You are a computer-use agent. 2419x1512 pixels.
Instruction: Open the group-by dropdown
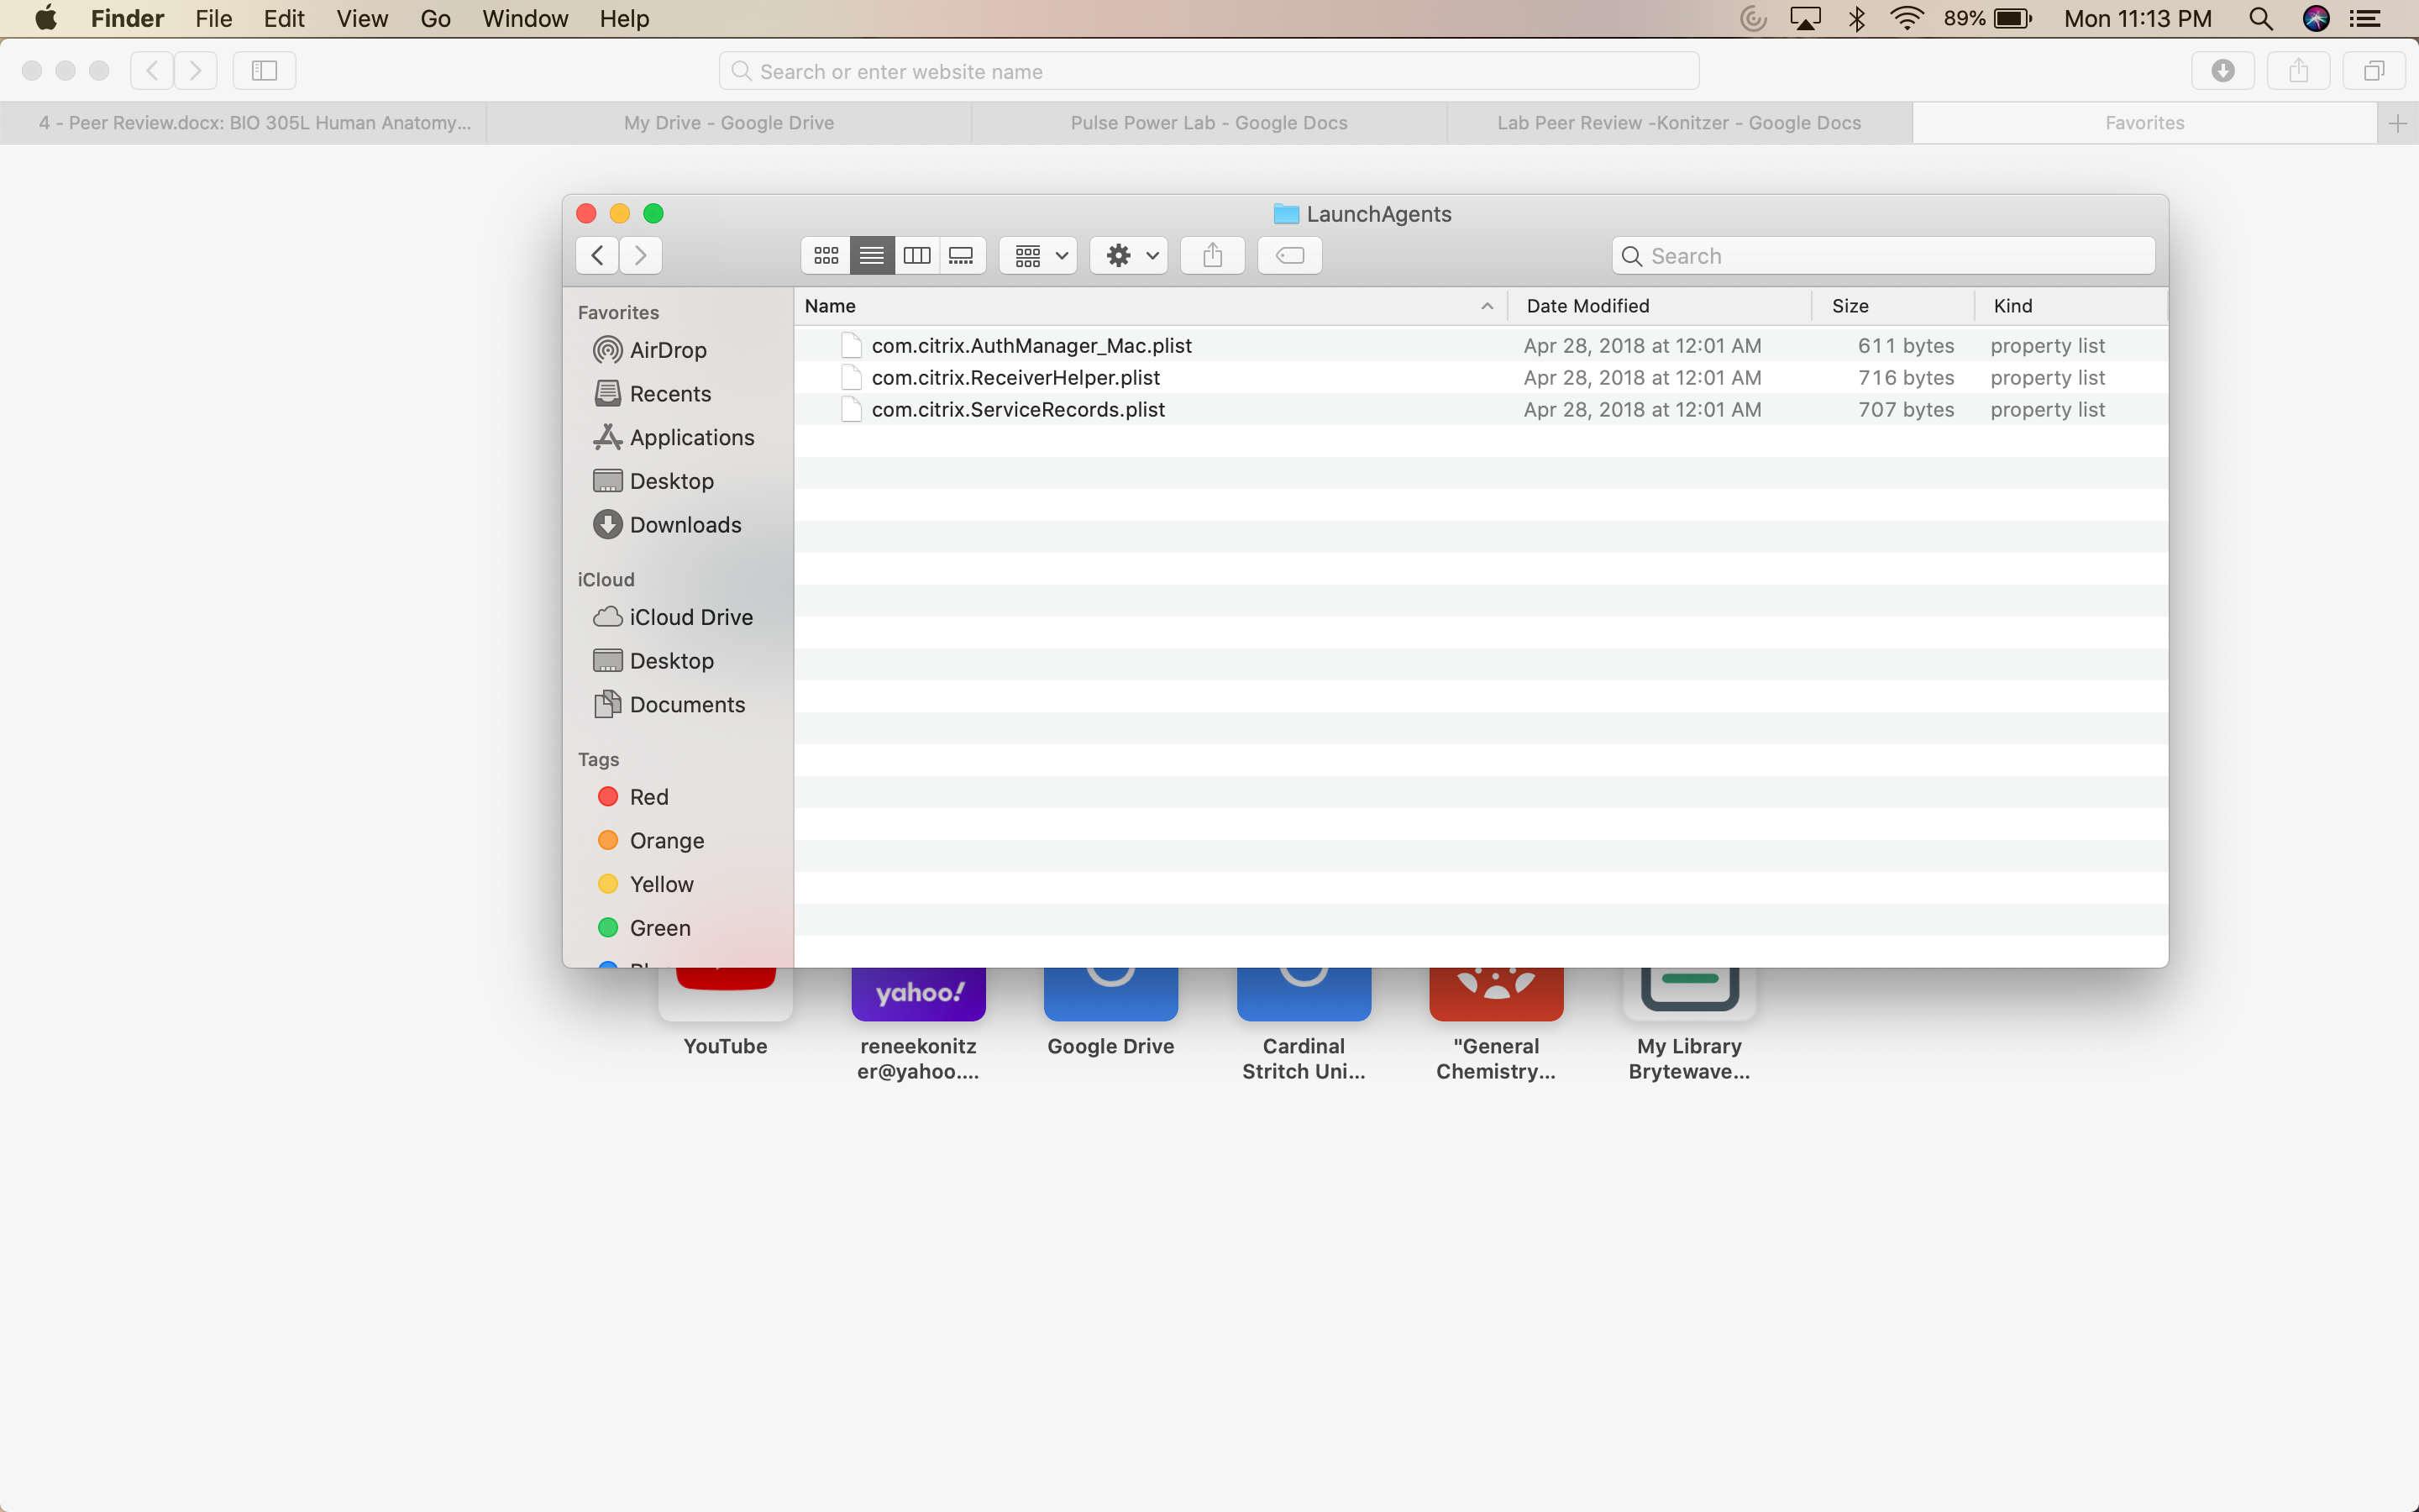tap(1038, 256)
